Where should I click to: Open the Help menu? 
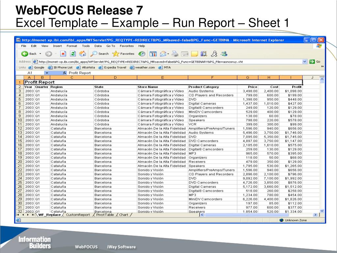(x=142, y=46)
